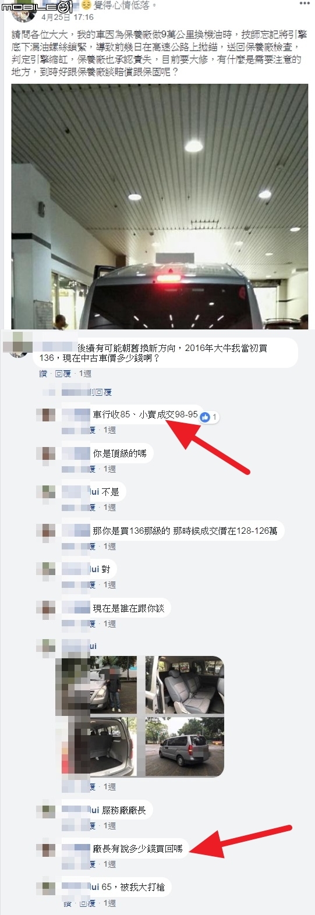This screenshot has height=915, width=315.
Task: Expand the collapsed 則回覆 replies link
Action: coord(100,392)
